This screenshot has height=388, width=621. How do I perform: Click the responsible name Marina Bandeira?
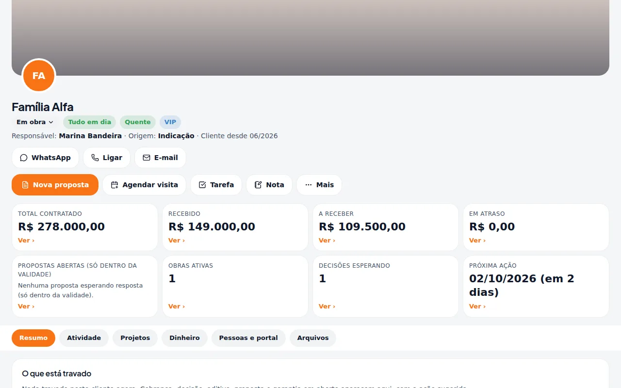90,136
